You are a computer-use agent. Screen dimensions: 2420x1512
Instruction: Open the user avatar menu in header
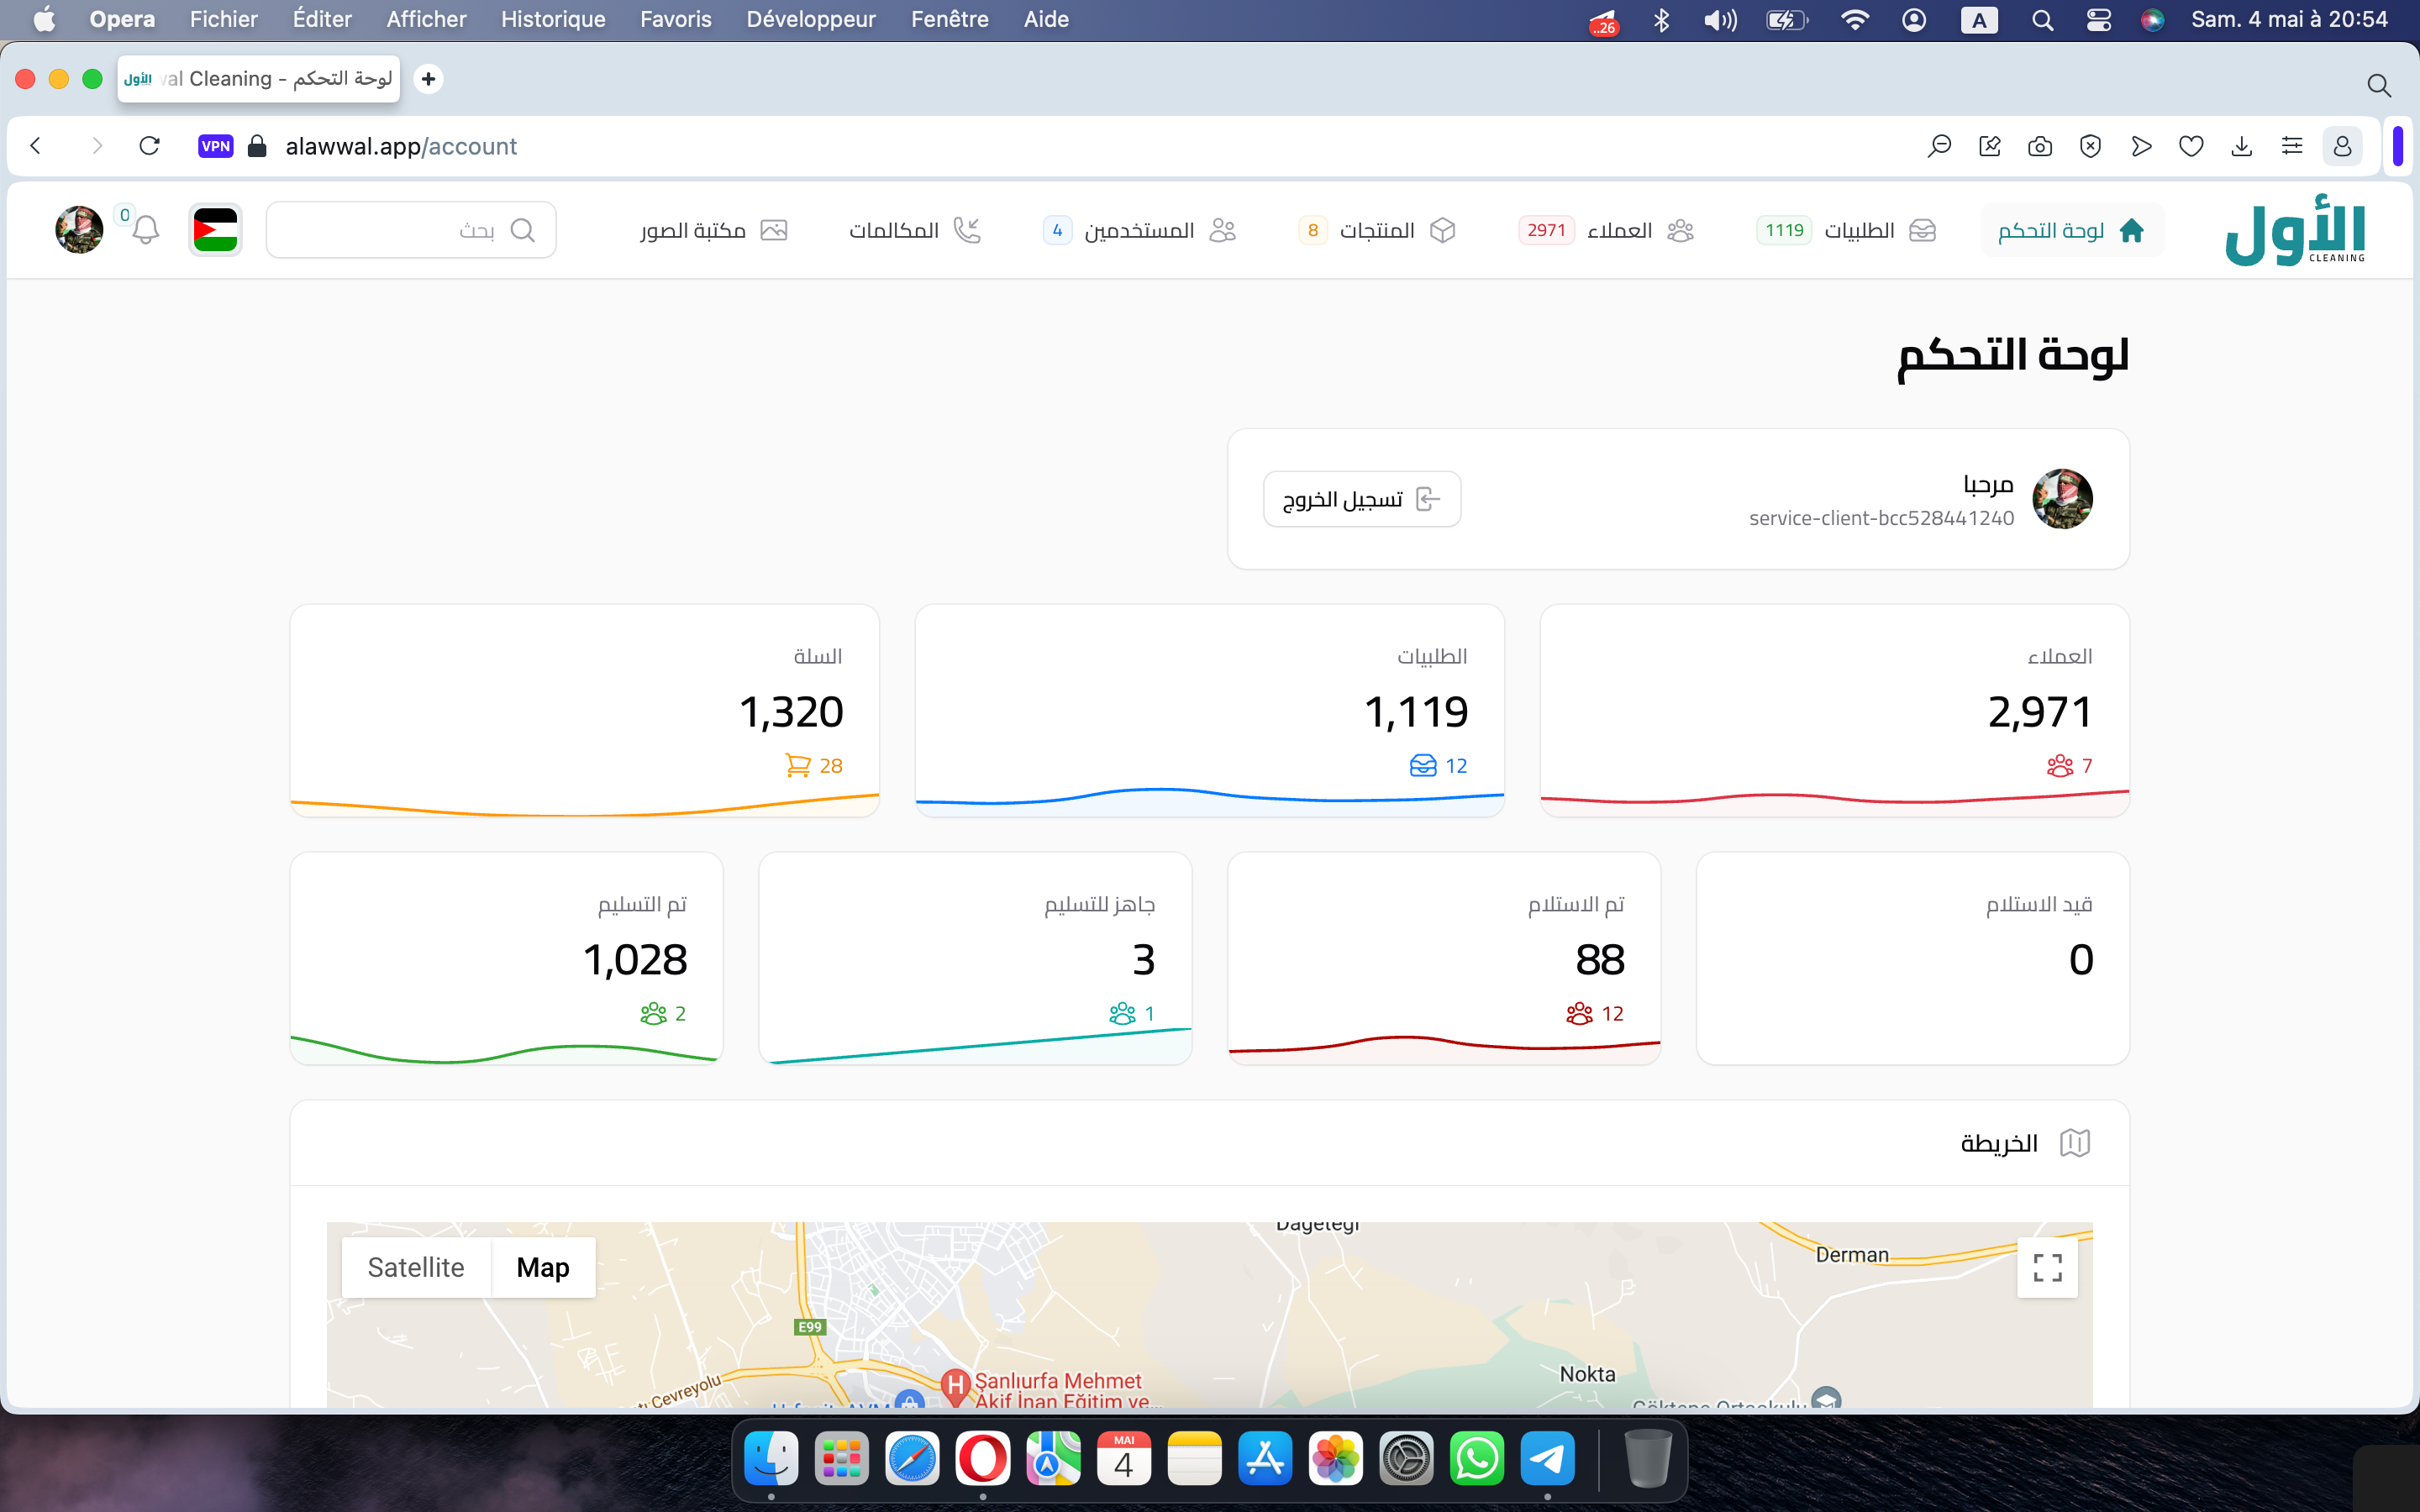(x=79, y=230)
